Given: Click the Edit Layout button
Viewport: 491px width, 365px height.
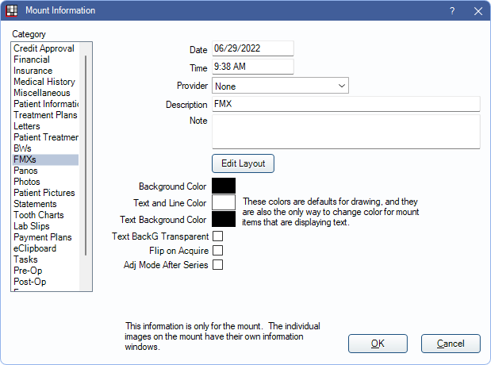Looking at the screenshot, I should [x=243, y=163].
